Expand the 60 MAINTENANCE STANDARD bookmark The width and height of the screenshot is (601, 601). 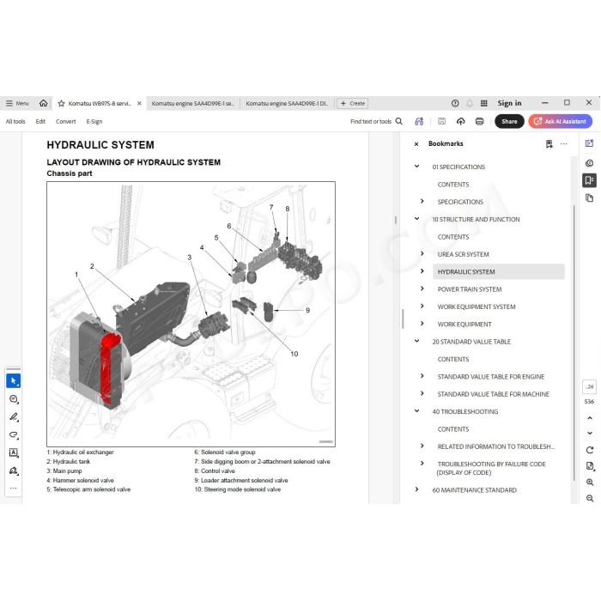(416, 489)
